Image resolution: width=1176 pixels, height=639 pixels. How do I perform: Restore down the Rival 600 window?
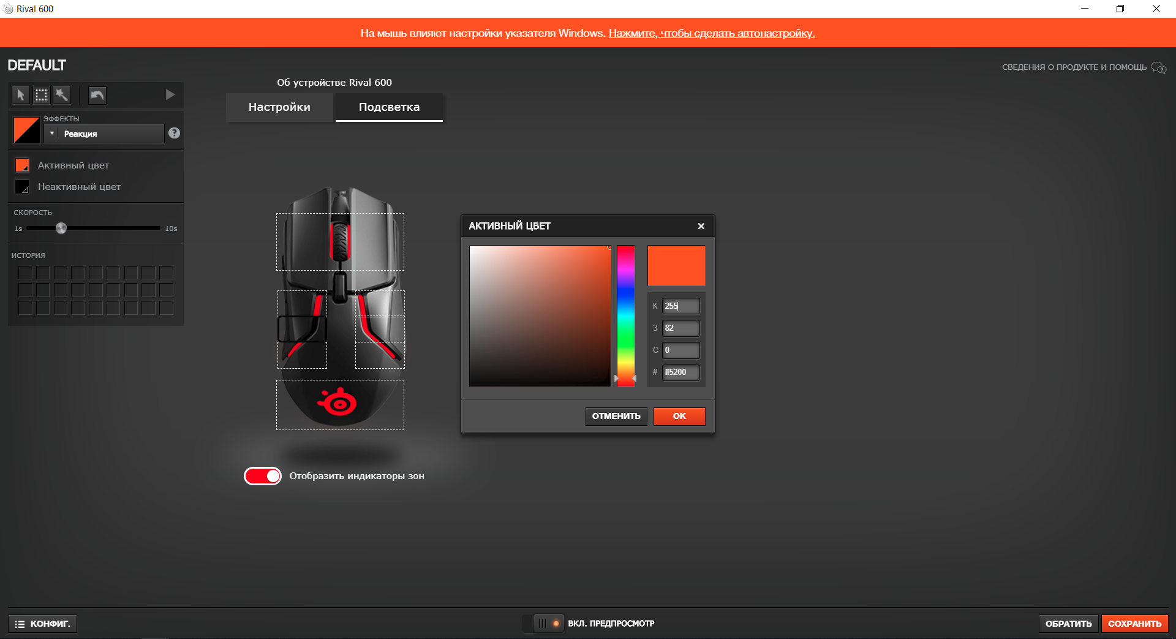[1120, 9]
